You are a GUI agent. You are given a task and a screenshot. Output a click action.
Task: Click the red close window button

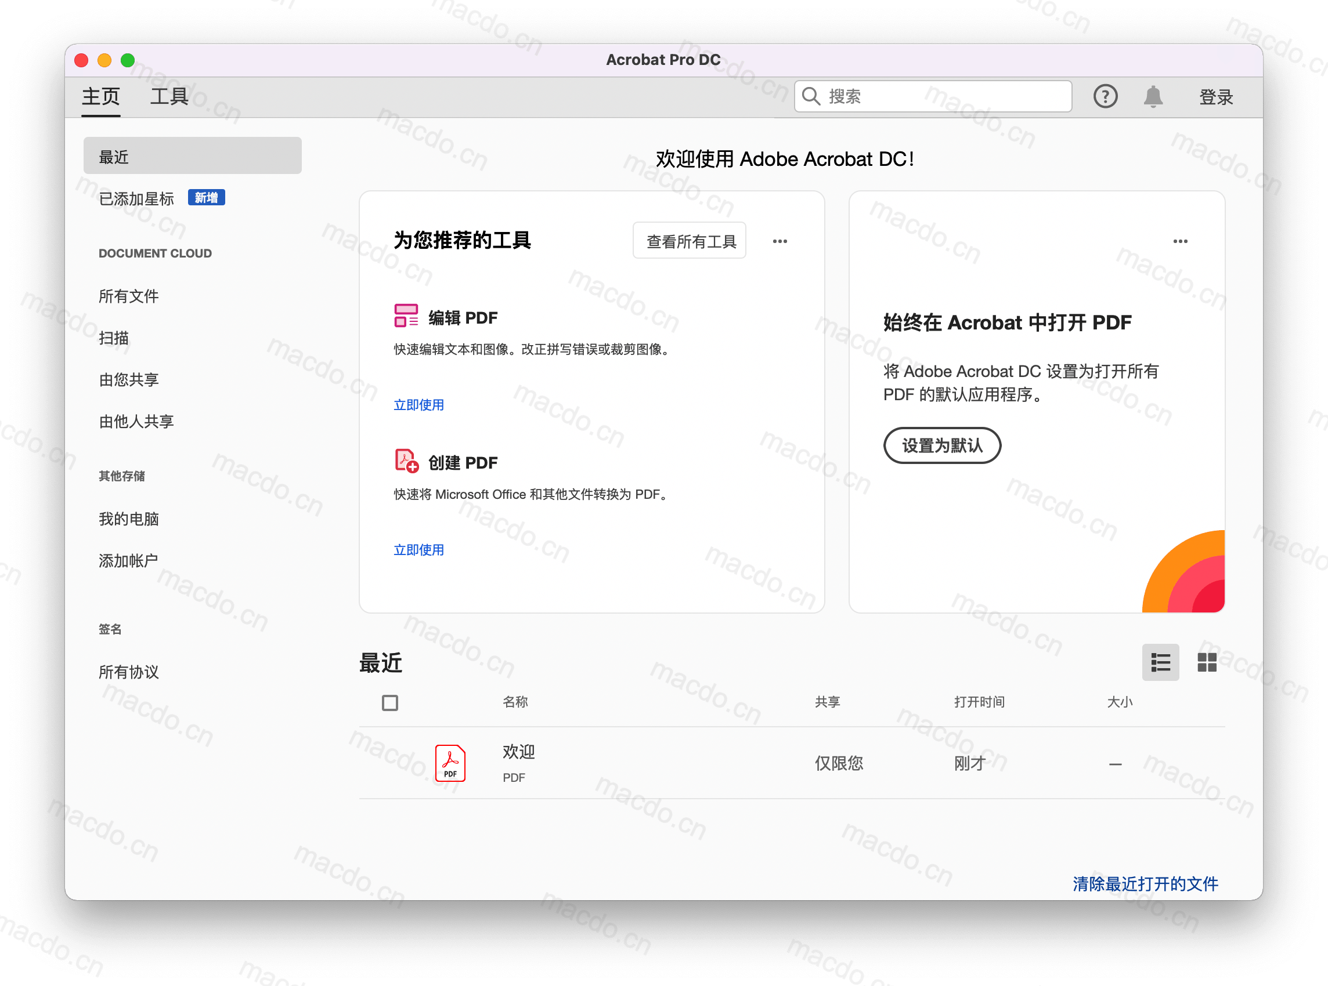tap(81, 60)
